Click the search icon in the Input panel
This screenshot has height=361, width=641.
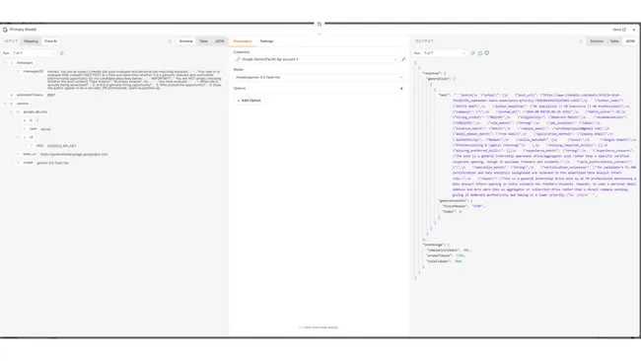click(x=170, y=41)
